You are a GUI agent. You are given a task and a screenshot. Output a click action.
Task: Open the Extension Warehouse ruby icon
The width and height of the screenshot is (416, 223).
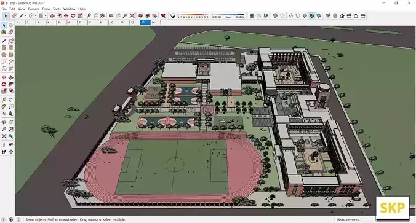point(163,15)
